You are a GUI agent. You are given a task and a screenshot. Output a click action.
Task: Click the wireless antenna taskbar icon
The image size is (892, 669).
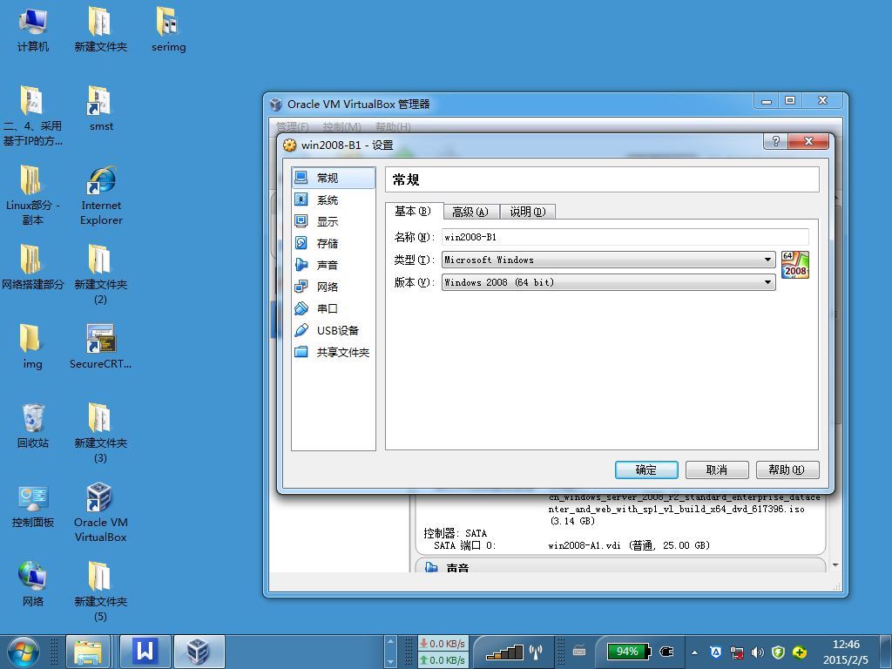(536, 652)
